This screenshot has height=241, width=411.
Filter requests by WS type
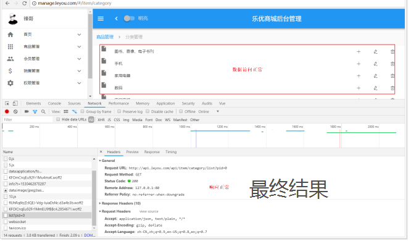[x=167, y=120]
